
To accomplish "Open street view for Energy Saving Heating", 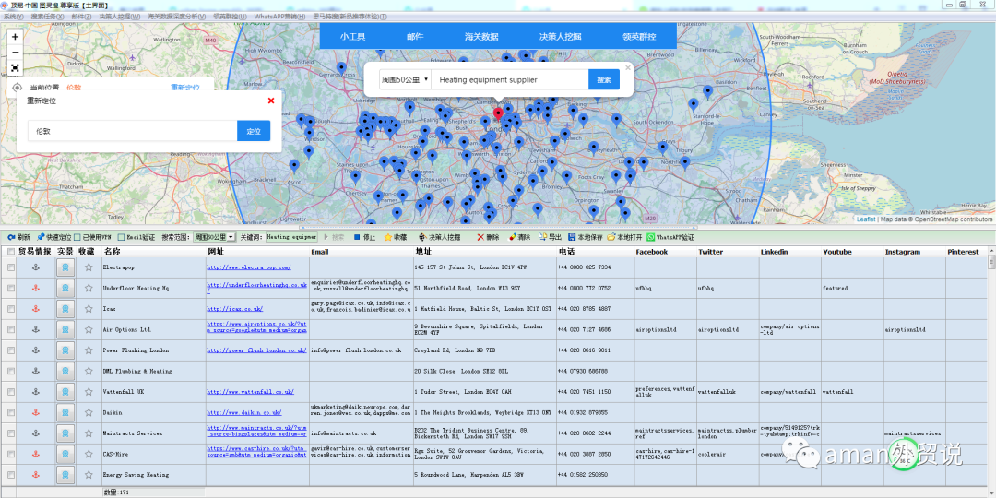I will [x=65, y=475].
